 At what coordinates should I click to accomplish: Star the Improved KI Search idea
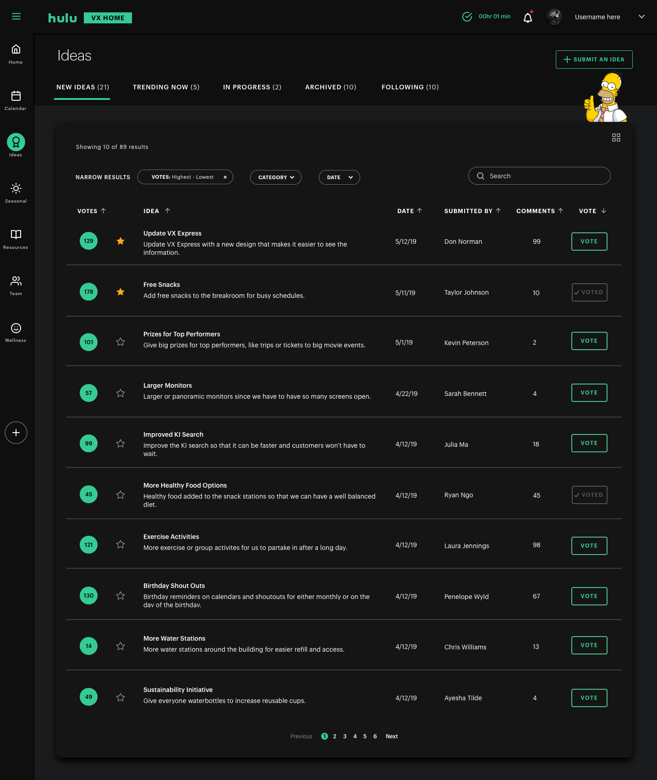coord(120,444)
